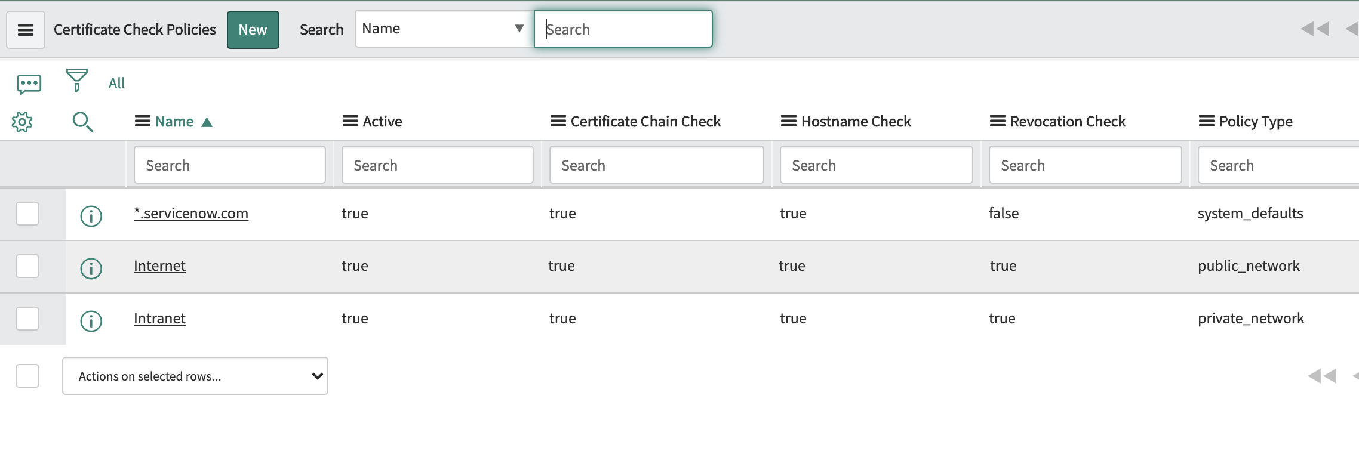Screen dimensions: 1359x457
Task: Click Certificate Chain Check search field
Action: pyautogui.click(x=657, y=165)
